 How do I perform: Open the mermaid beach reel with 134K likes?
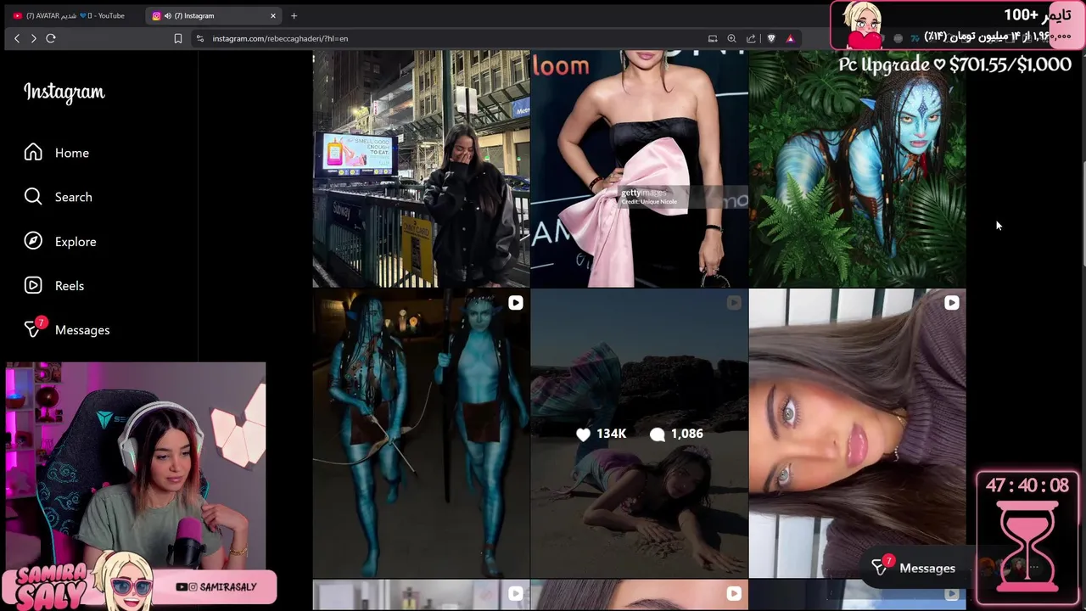tap(639, 433)
